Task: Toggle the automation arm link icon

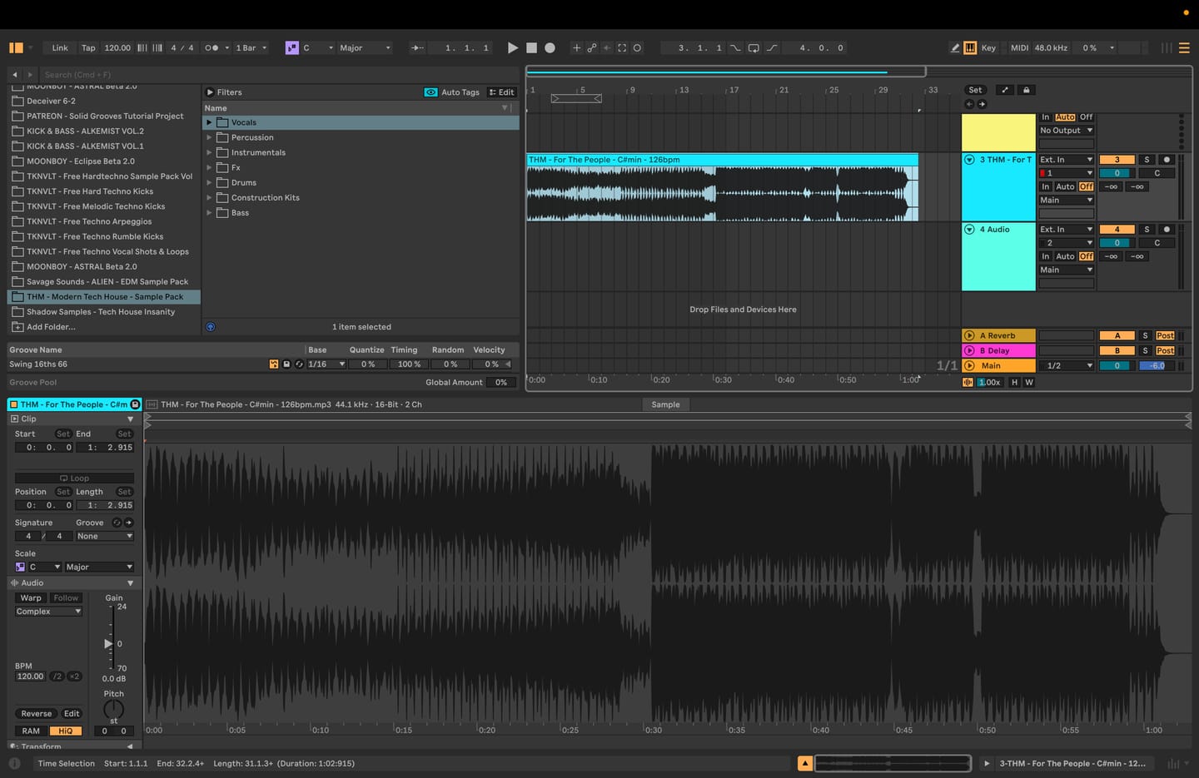Action: coord(592,47)
